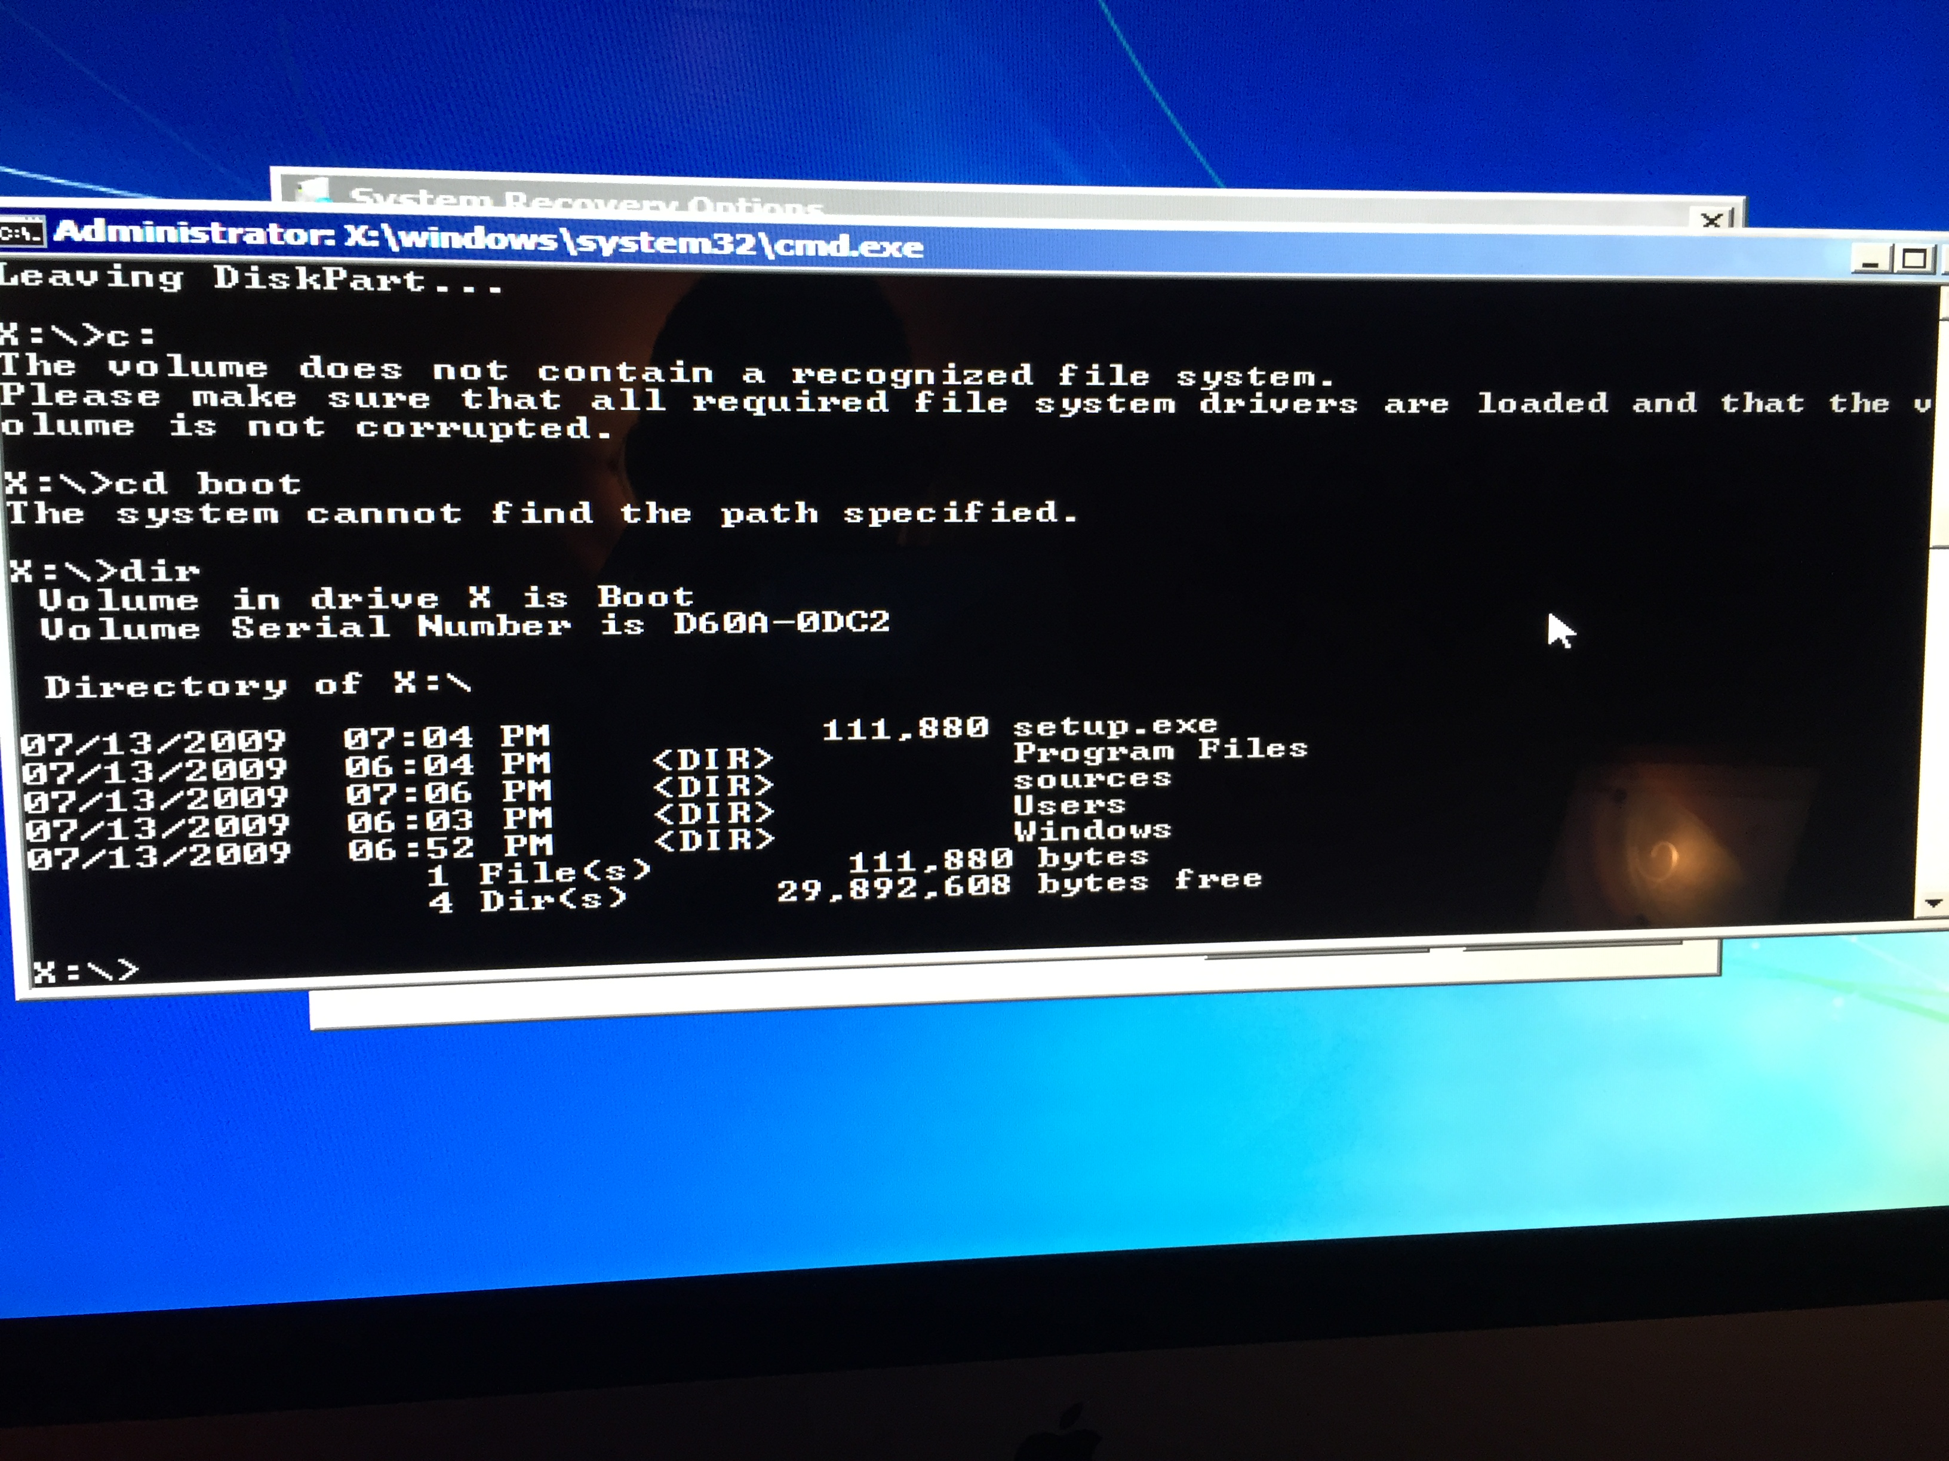
Task: Click the Program Files directory entry
Action: (1160, 750)
